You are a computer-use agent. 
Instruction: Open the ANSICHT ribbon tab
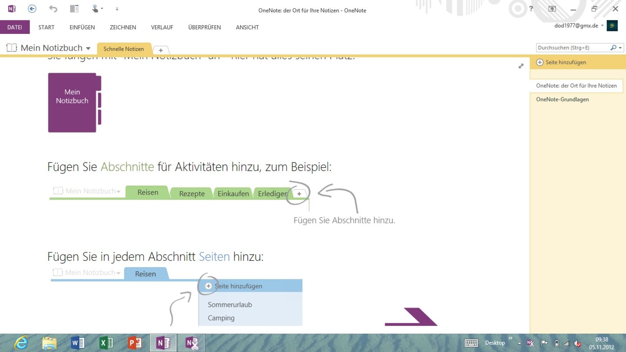point(247,27)
